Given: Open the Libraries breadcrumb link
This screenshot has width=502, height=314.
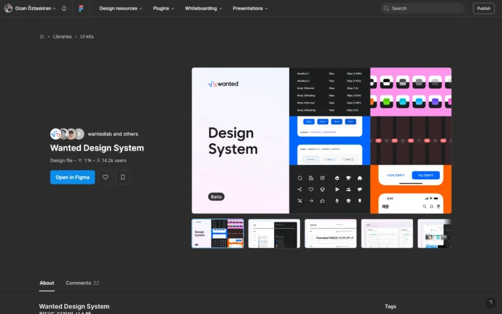Looking at the screenshot, I should [63, 37].
